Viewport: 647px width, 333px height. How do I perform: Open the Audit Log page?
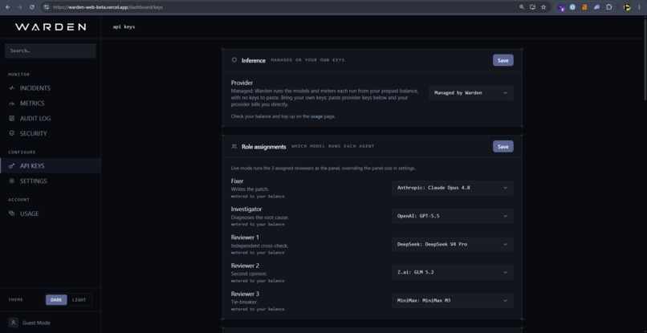[51, 119]
